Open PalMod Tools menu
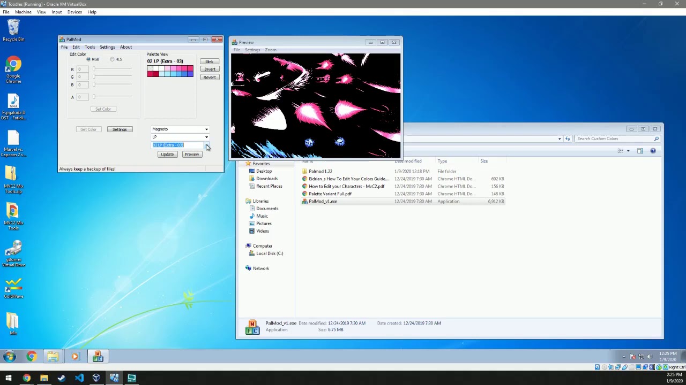Screen dimensions: 686x385 point(90,47)
